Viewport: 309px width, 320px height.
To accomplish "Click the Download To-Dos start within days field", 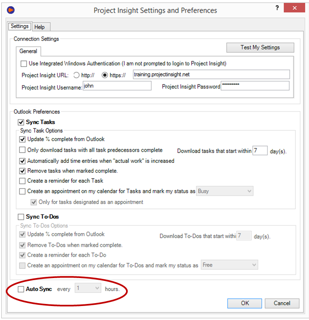I will (x=244, y=236).
